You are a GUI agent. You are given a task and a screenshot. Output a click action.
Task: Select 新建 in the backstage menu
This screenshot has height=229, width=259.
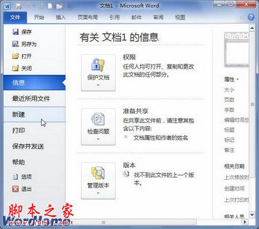(x=34, y=114)
